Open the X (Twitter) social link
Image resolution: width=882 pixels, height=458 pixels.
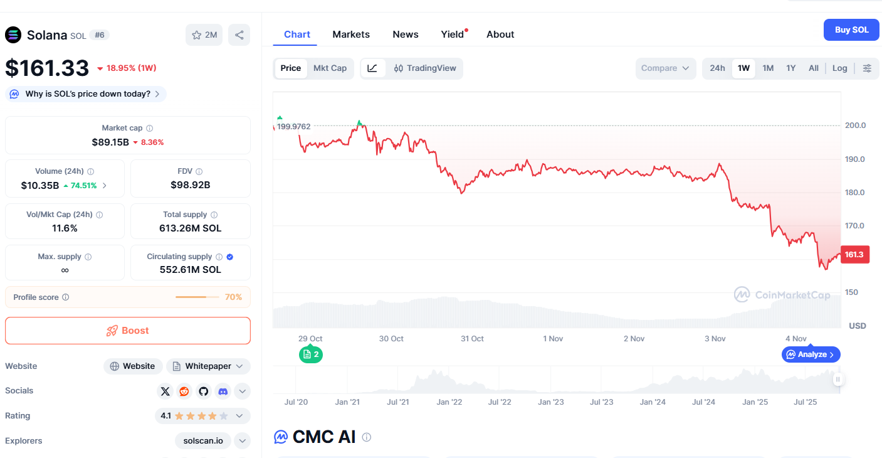pyautogui.click(x=165, y=391)
